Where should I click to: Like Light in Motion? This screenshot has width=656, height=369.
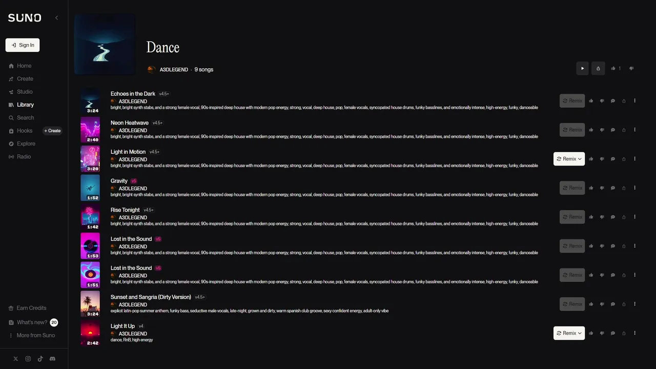click(x=591, y=159)
